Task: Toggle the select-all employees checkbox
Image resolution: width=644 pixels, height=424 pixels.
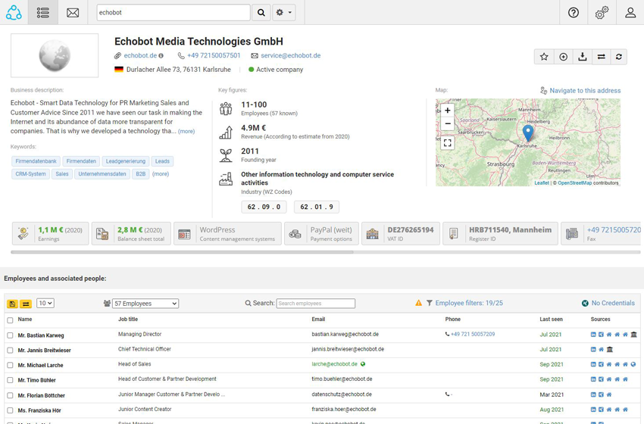Action: pyautogui.click(x=10, y=320)
